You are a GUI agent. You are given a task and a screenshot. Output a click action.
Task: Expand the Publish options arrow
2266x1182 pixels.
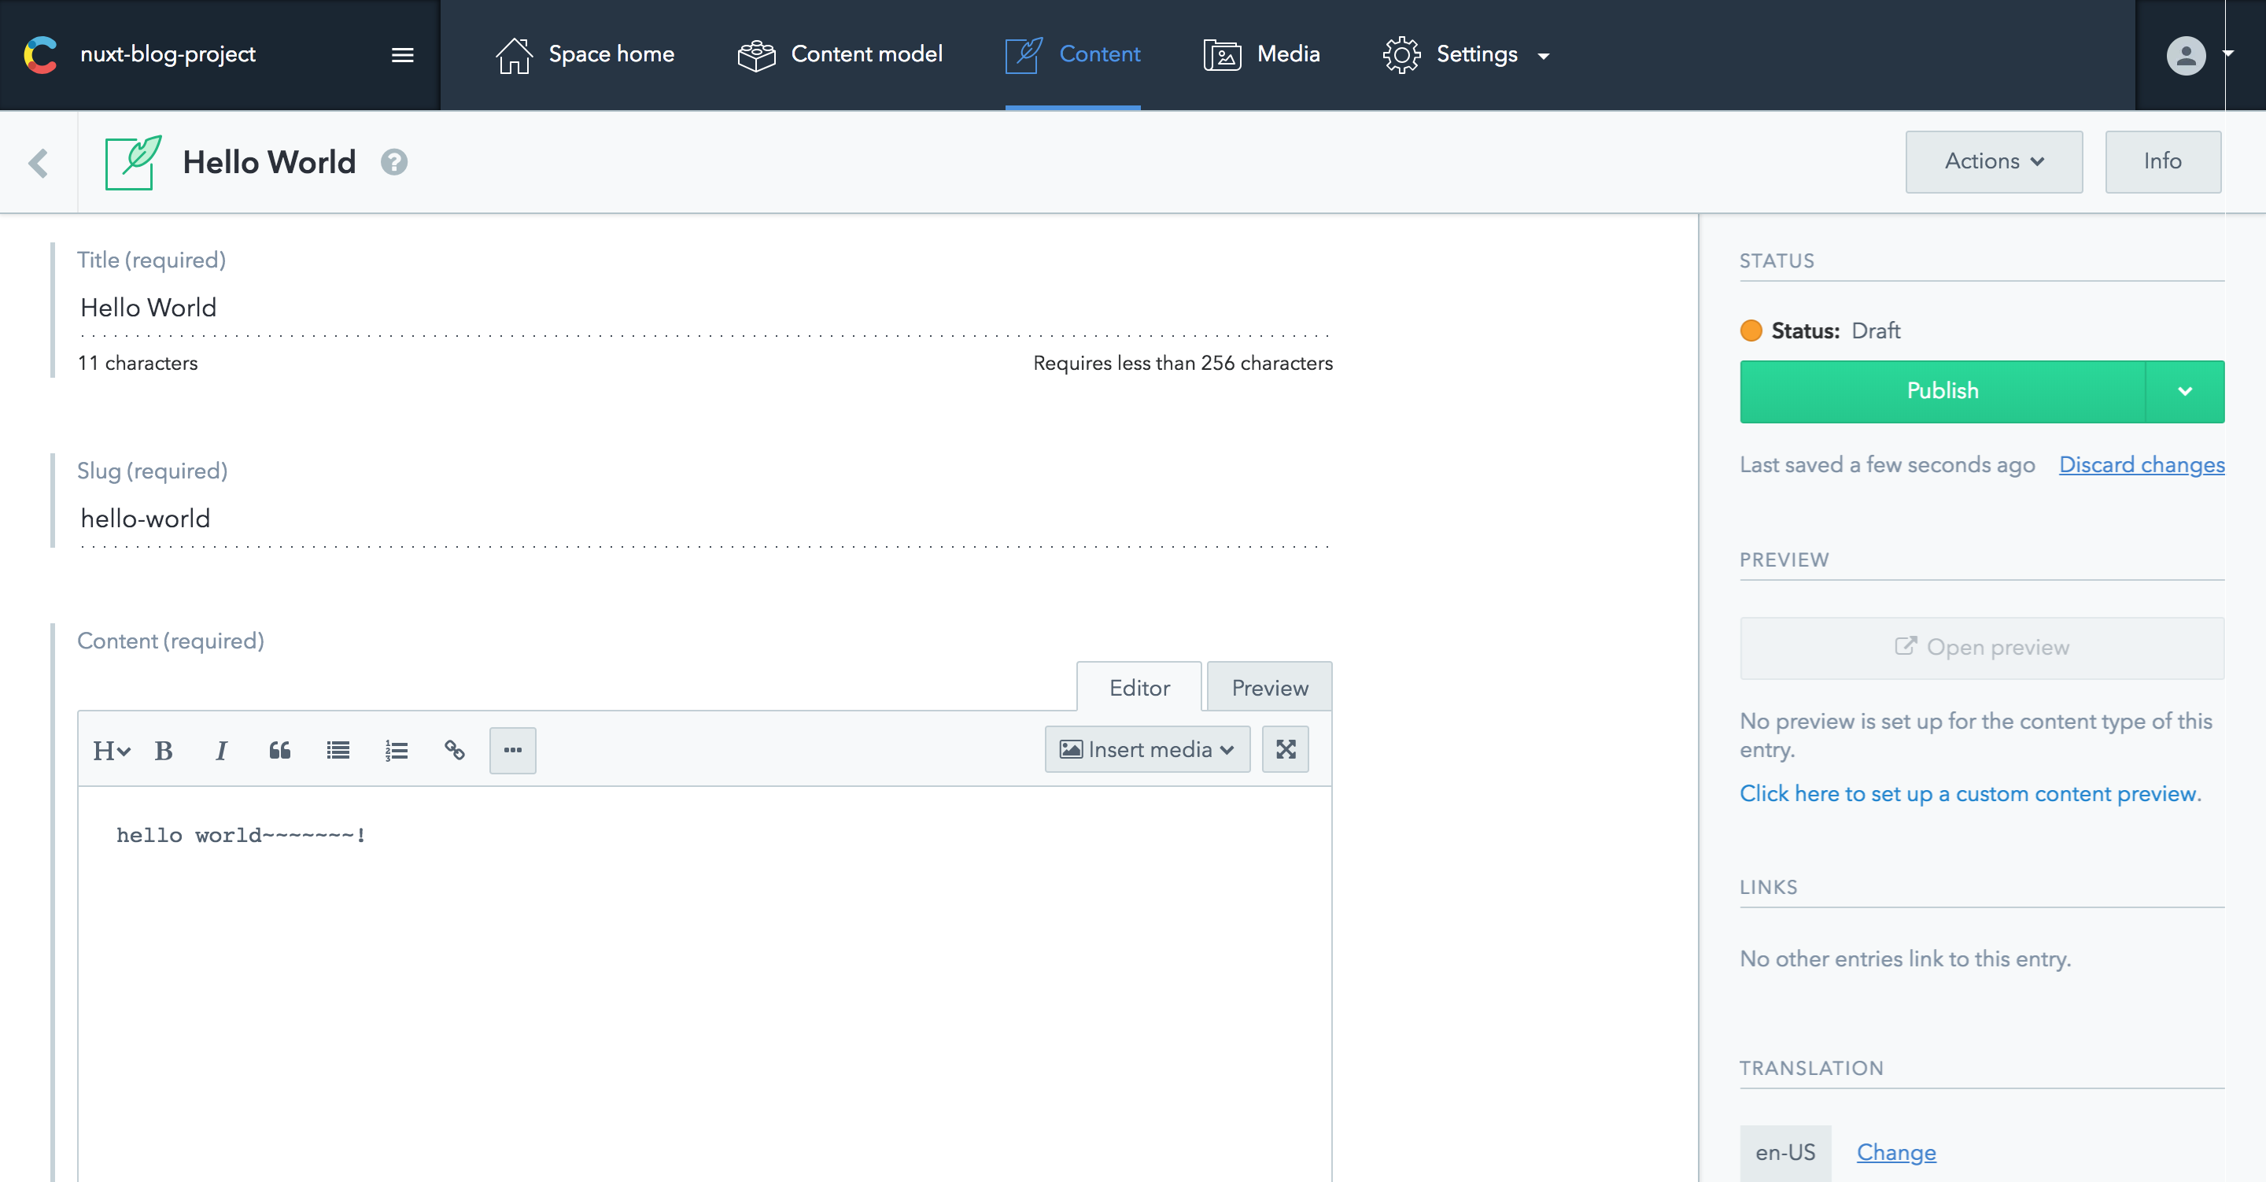(x=2184, y=392)
